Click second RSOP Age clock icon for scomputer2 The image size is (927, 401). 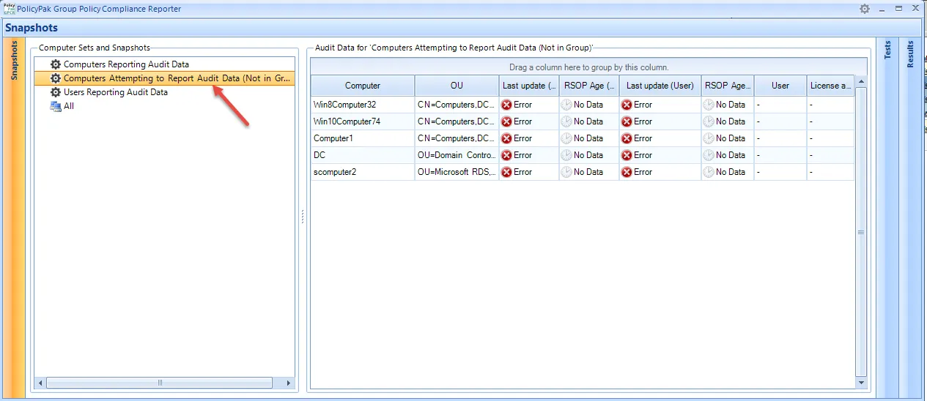(x=709, y=172)
